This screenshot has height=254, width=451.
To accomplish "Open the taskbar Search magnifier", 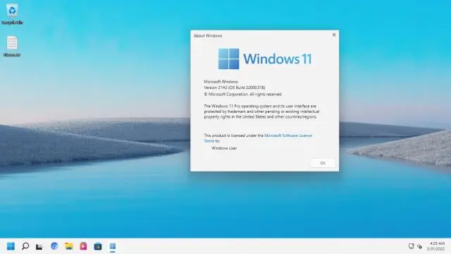I will click(25, 246).
